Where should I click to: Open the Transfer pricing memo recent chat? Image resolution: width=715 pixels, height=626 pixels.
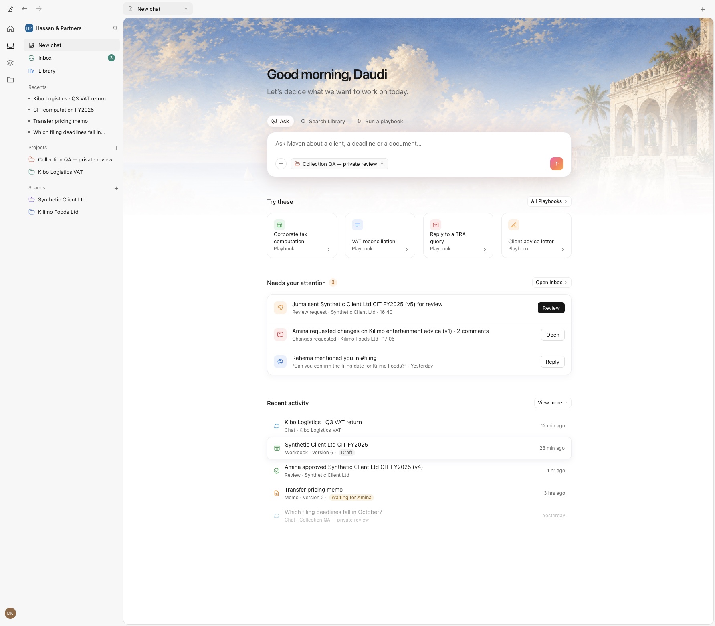point(72,121)
